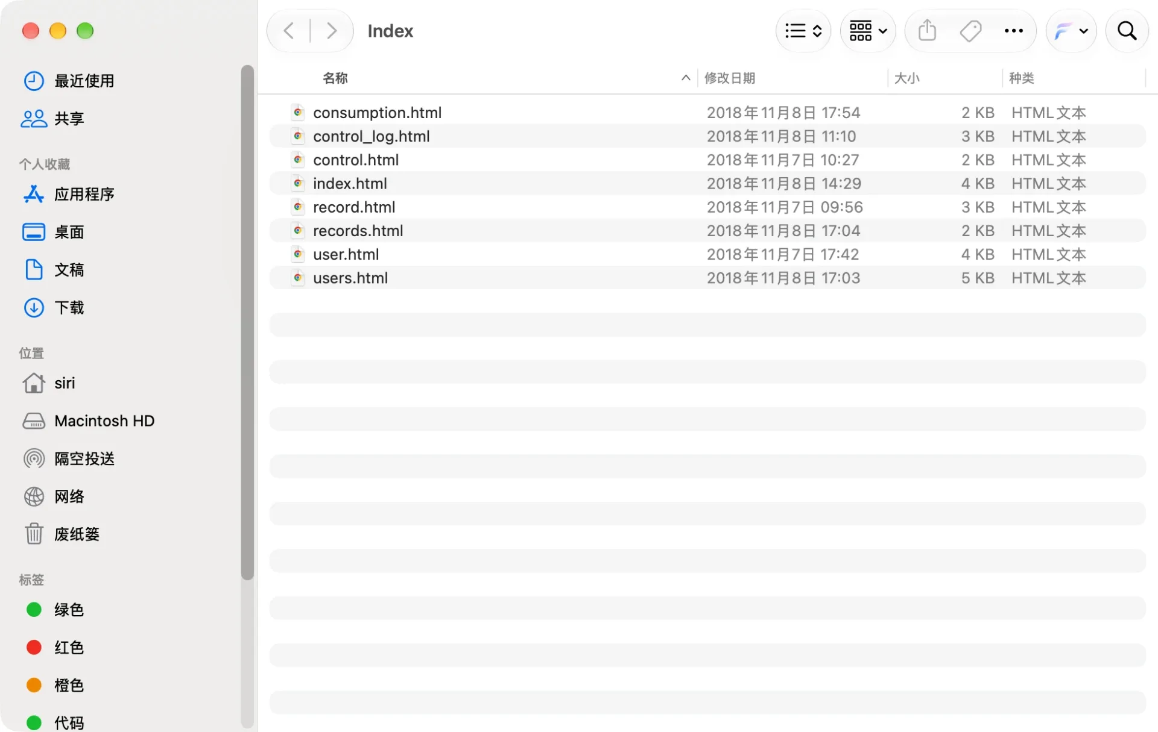The image size is (1158, 732).
Task: Click the 5 KB size cell
Action: tap(977, 278)
